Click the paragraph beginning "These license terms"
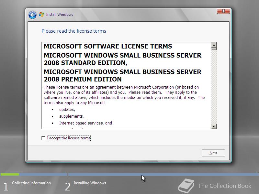Viewport: 259px width, 194px height. click(124, 95)
